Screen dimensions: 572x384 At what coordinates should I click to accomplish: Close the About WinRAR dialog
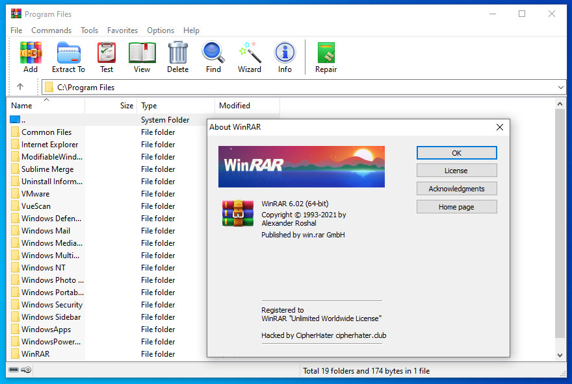[500, 127]
